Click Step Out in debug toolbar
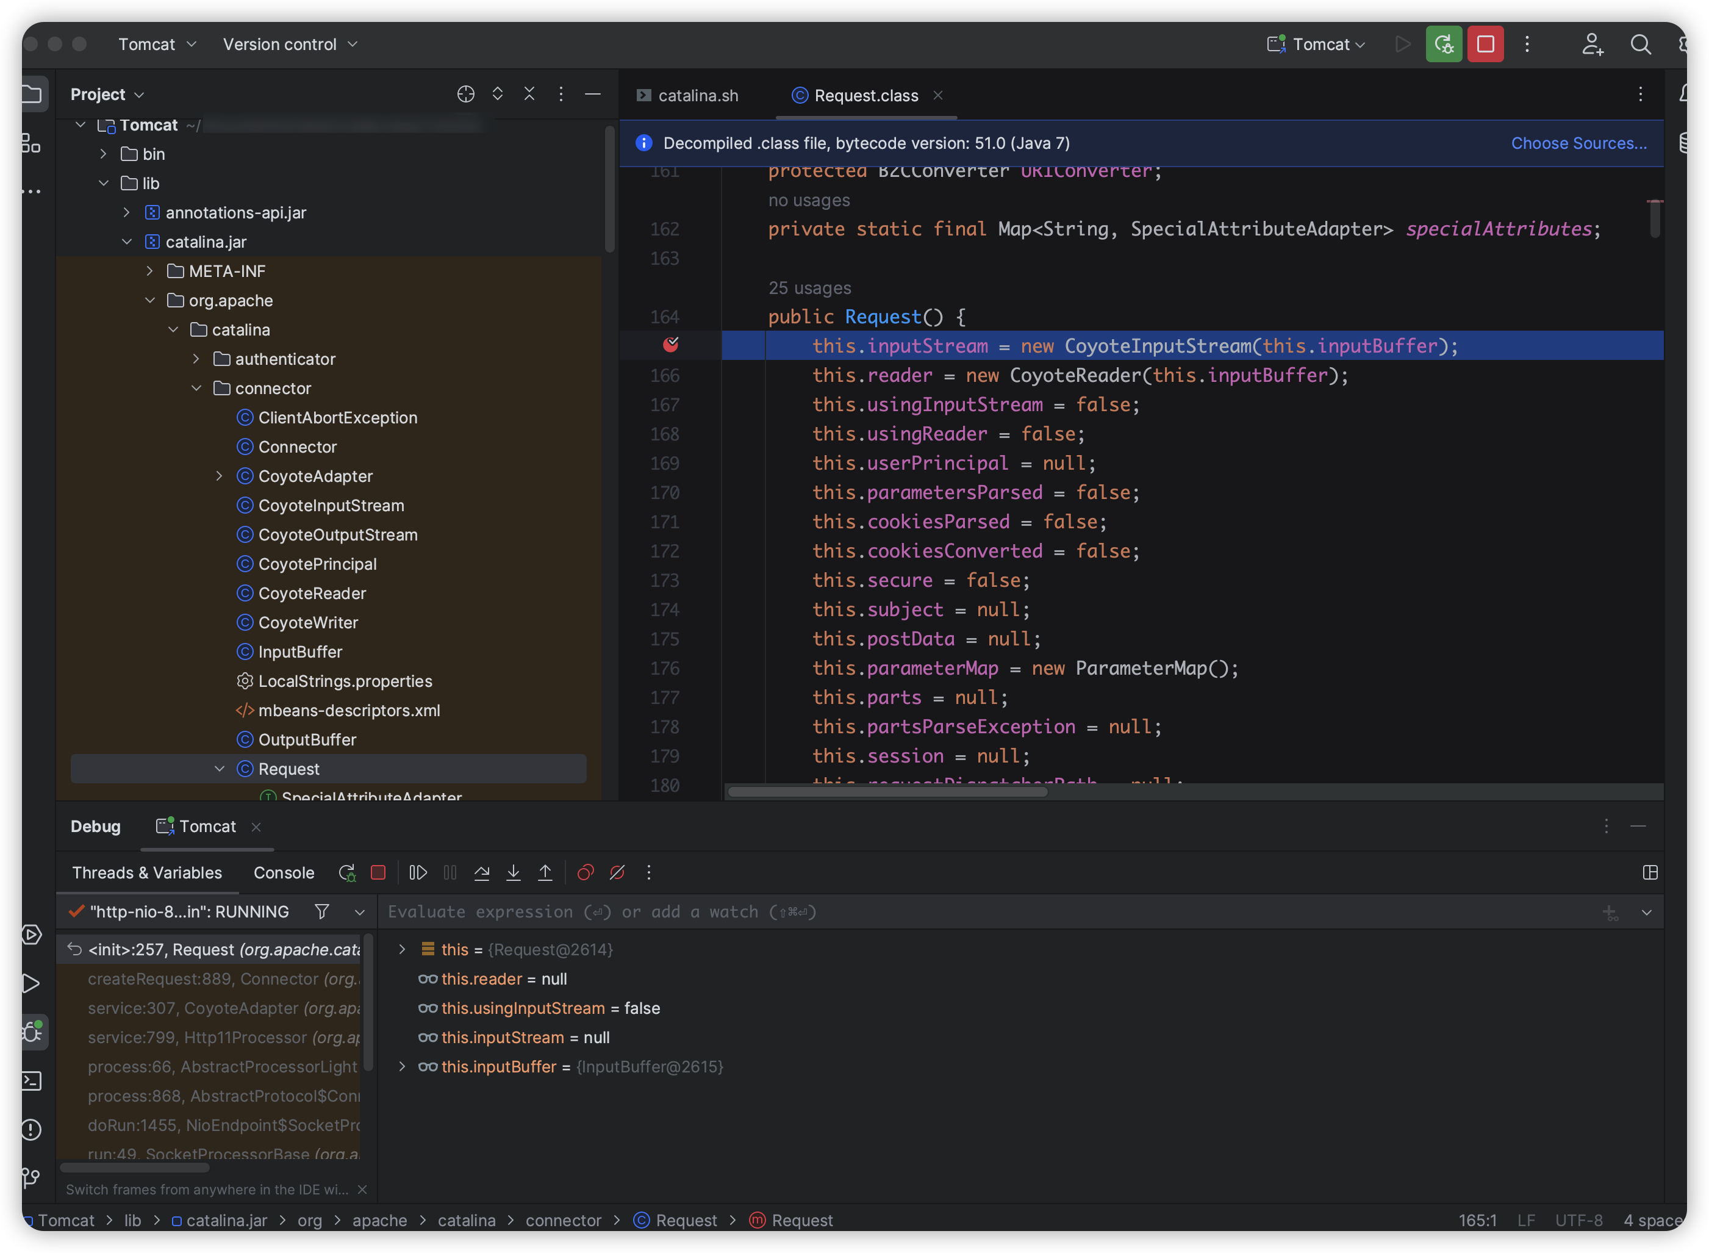The height and width of the screenshot is (1253, 1709). coord(545,872)
